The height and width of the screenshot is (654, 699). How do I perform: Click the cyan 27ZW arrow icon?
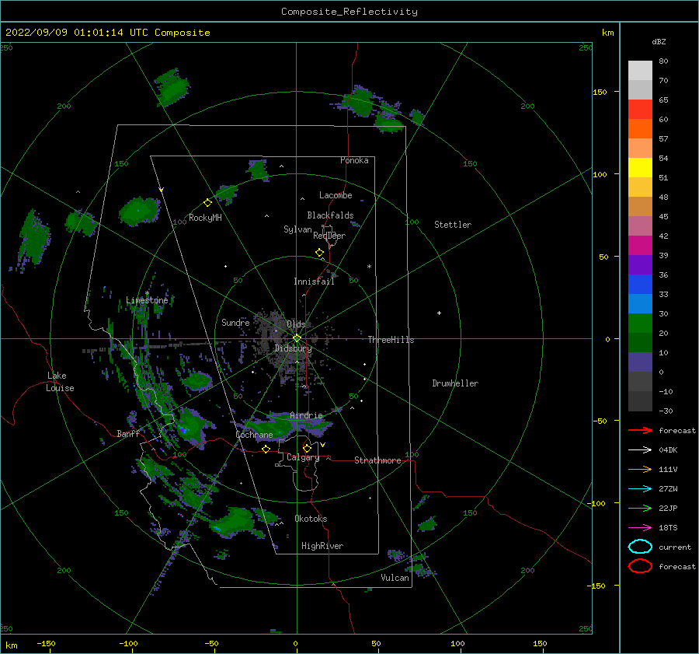pyautogui.click(x=640, y=489)
